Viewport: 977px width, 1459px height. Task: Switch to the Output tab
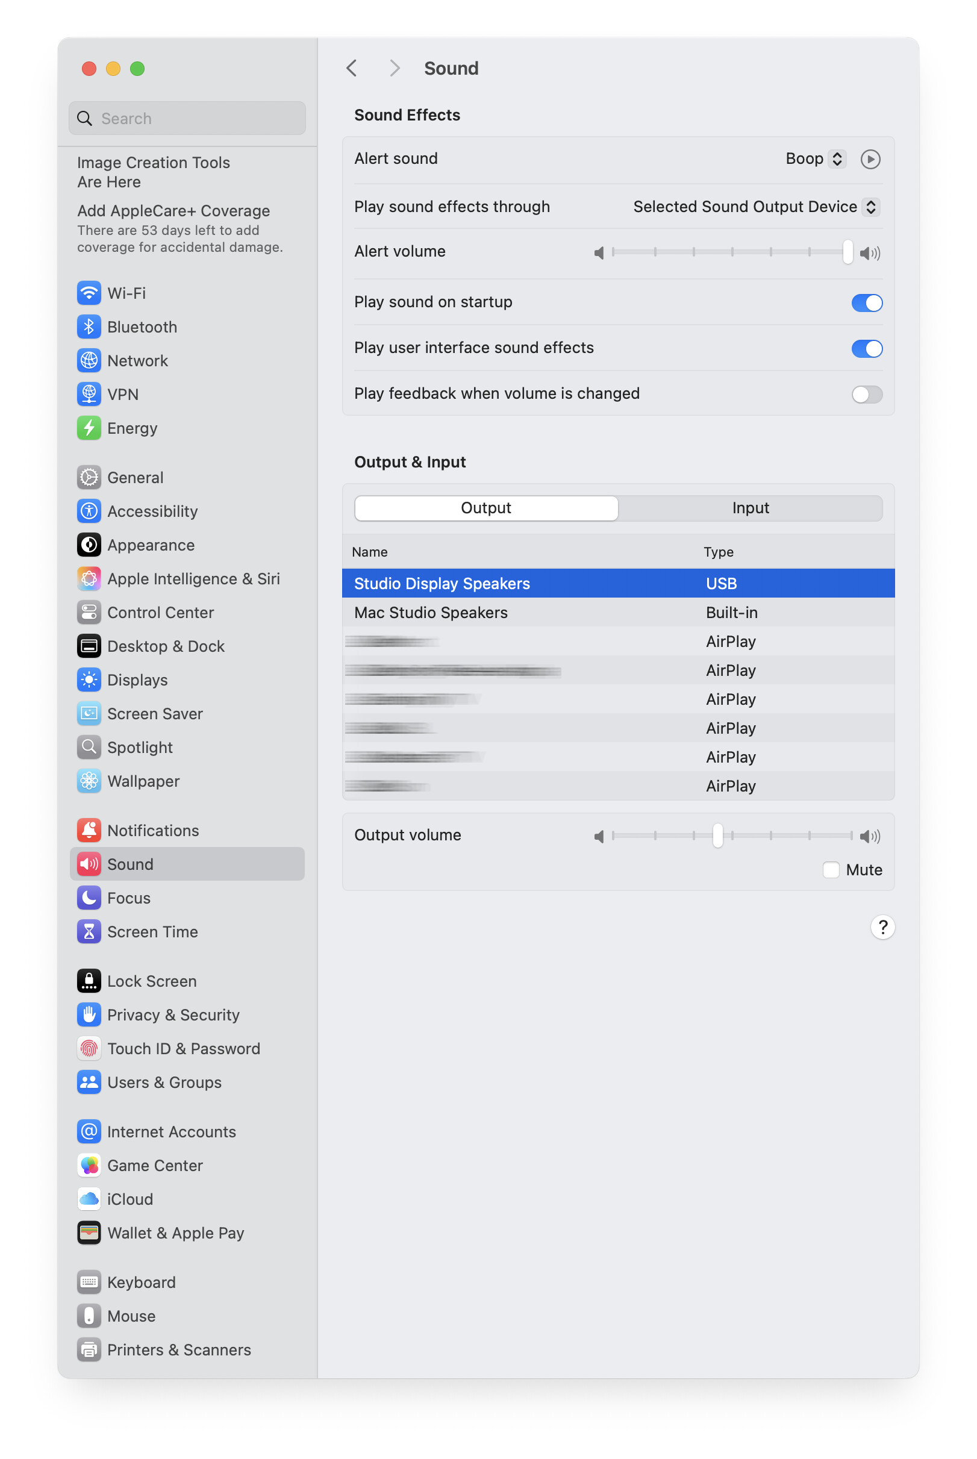(x=486, y=508)
